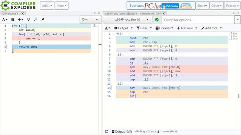Open the Add... dropdown menu
The image size is (241, 135).
[47, 6]
